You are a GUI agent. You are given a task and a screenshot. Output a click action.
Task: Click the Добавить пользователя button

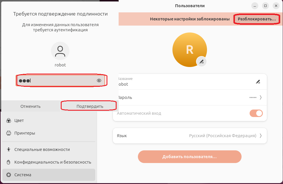click(x=189, y=157)
